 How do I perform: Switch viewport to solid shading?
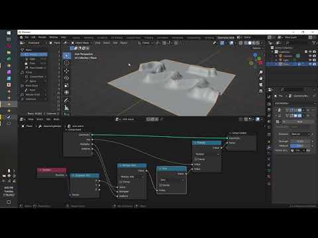coord(250,43)
